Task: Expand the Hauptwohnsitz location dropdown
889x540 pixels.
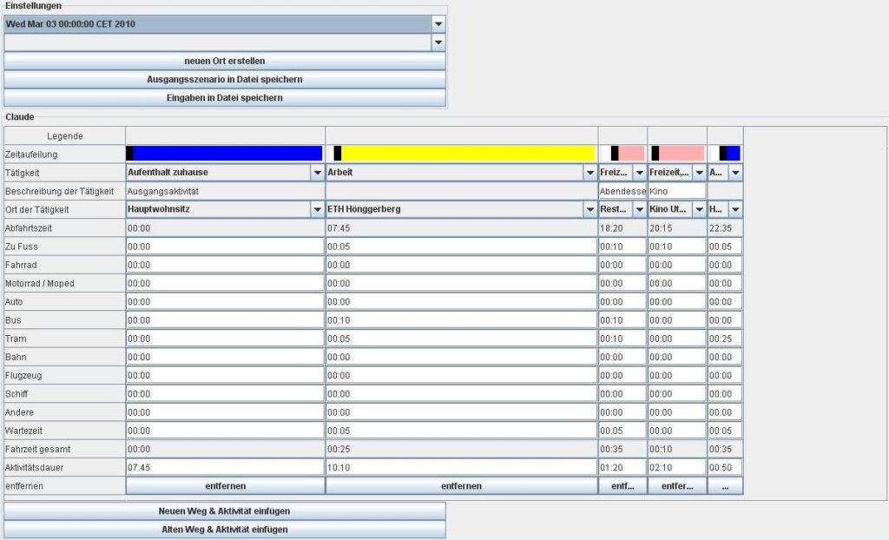Action: click(318, 209)
